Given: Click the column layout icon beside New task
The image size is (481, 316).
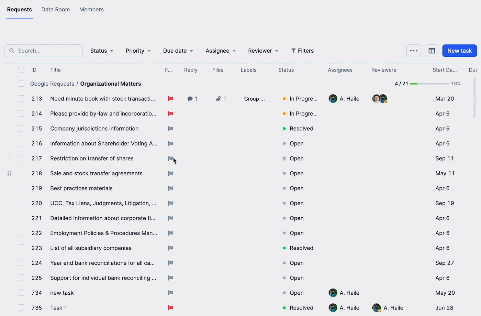Looking at the screenshot, I should (x=432, y=51).
